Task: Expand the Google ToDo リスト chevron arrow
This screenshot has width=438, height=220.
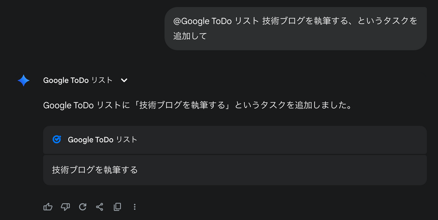Action: pyautogui.click(x=124, y=80)
